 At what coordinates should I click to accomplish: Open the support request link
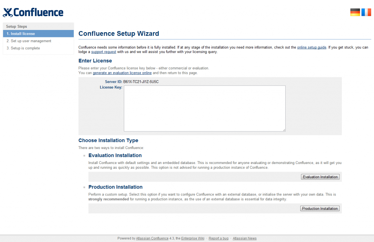coord(103,52)
